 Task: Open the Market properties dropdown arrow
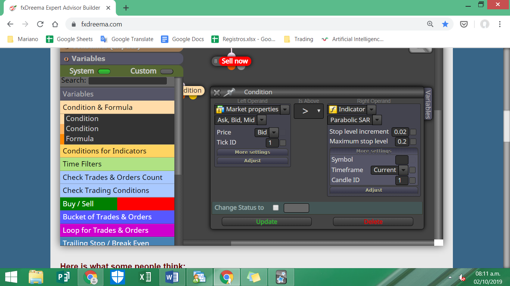[285, 109]
